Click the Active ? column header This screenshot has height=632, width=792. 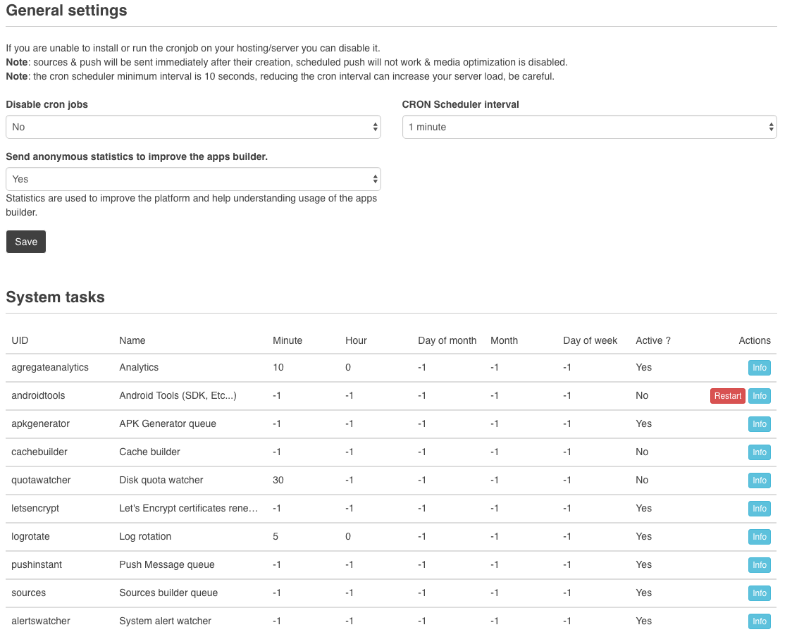(x=652, y=340)
